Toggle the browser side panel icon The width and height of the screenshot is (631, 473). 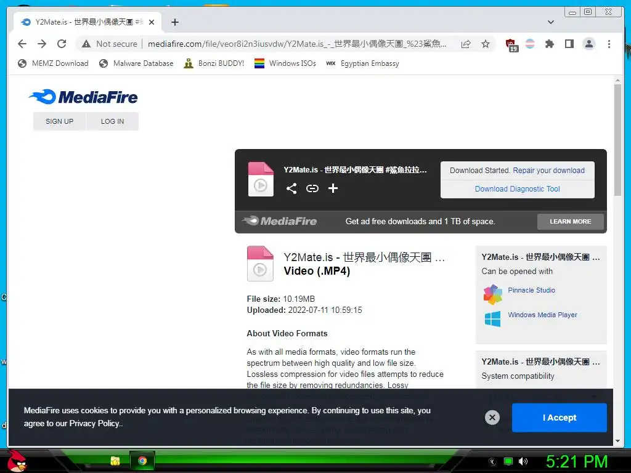pyautogui.click(x=569, y=44)
